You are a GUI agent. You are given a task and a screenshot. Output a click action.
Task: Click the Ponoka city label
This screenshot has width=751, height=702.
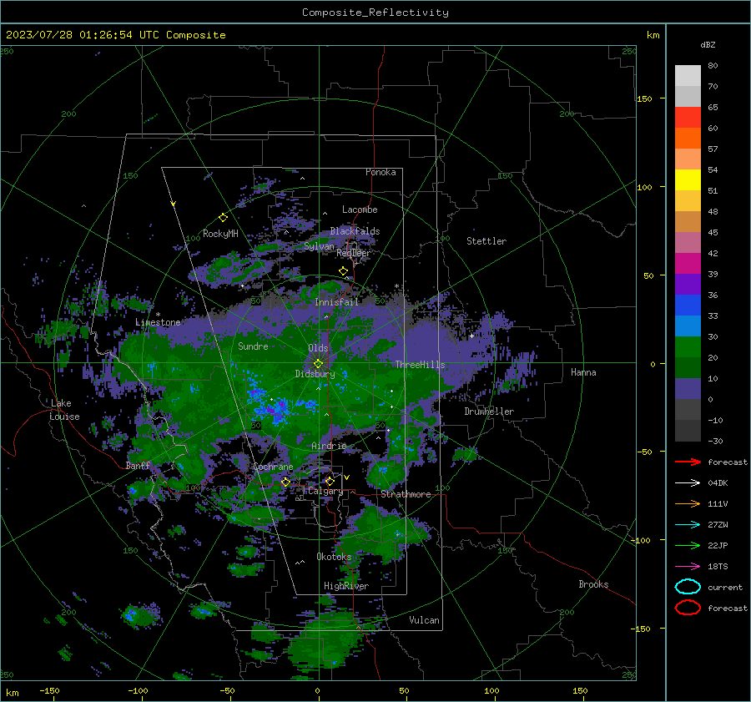pos(381,172)
